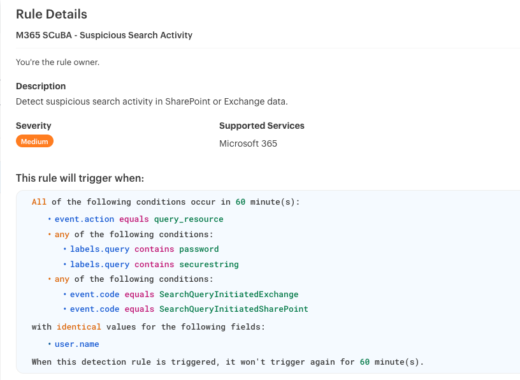Screen dimensions: 520x380
Task: Click the SearchQueryInitiatedSharePoint value
Action: (234, 309)
